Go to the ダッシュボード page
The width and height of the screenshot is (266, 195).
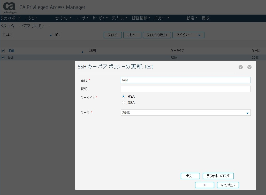(x=11, y=18)
